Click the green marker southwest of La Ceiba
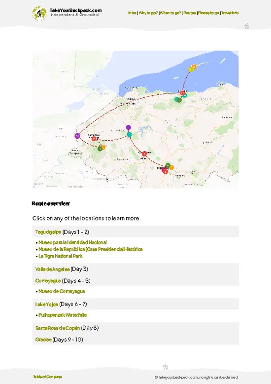This screenshot has height=384, width=271. click(179, 100)
